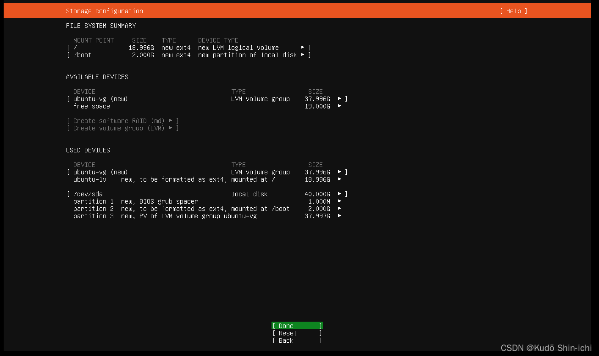Click the AVAILABLE DEVICES heading
This screenshot has width=599, height=356.
click(97, 77)
